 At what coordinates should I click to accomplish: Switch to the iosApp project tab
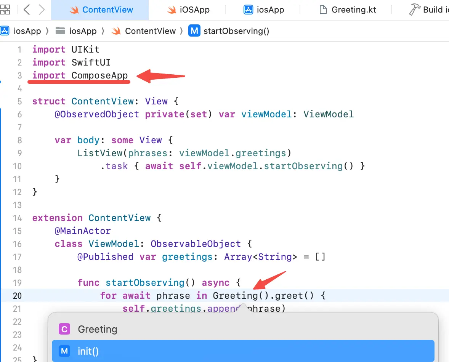click(x=264, y=10)
